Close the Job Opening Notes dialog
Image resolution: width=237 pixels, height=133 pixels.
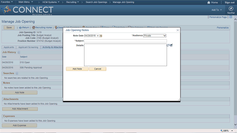[x=178, y=30]
